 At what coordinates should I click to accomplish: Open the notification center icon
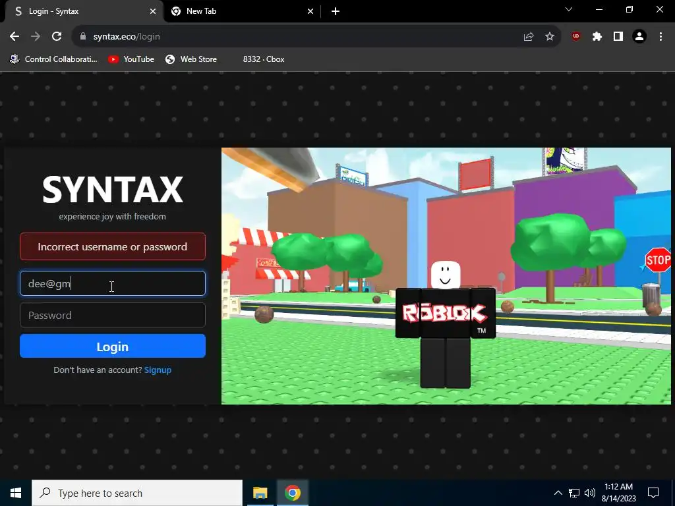point(653,493)
